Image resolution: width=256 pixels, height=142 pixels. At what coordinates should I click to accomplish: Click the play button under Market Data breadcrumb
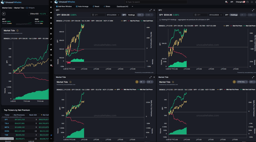click(4, 13)
